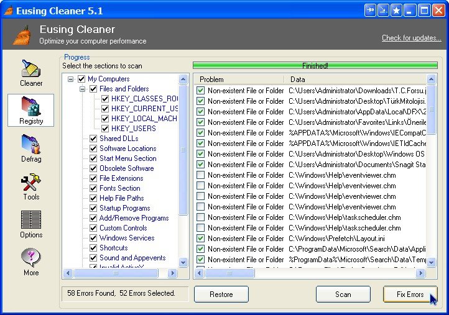Toggle the Sound and Appevents checkbox
Viewport: 449px width, 315px height.
pyautogui.click(x=93, y=258)
